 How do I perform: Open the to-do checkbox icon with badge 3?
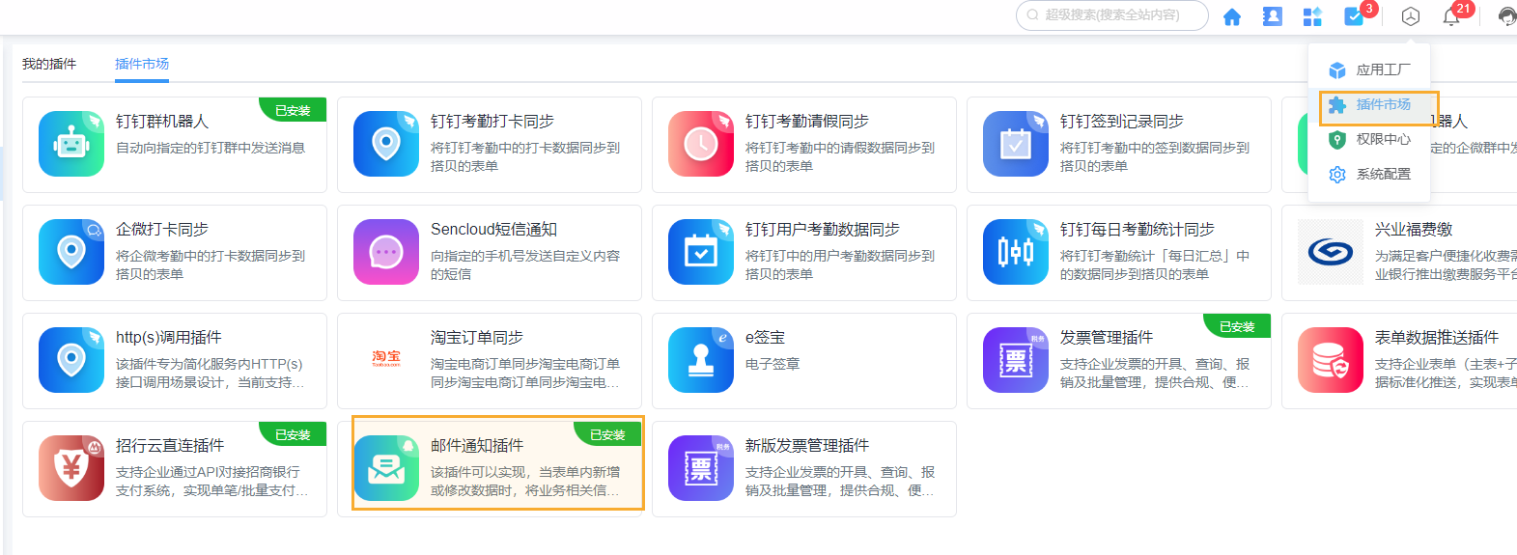point(1354,16)
